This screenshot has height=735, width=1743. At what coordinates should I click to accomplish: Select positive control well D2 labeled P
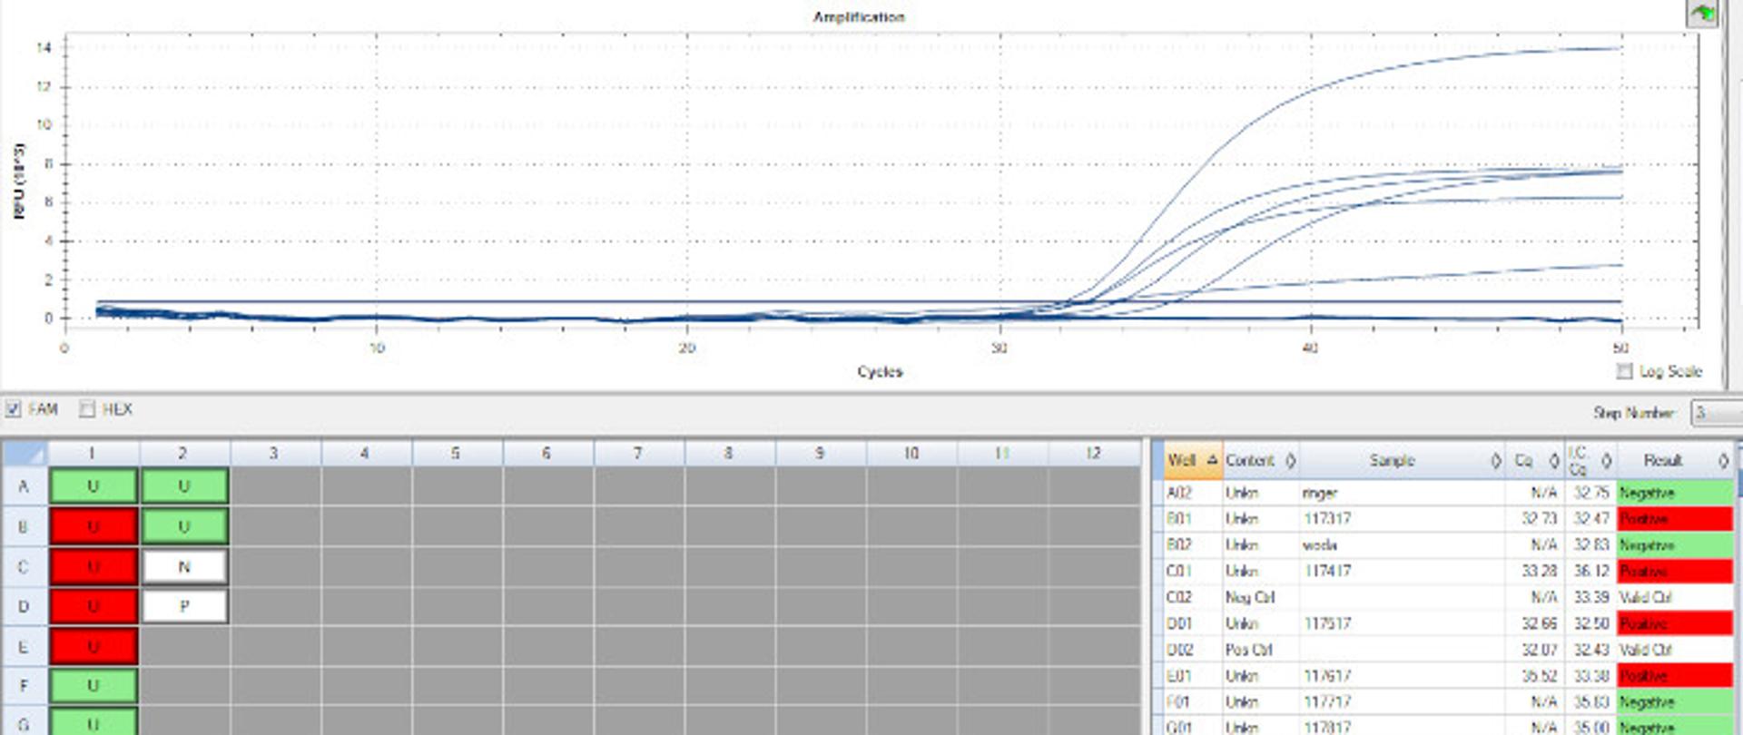[184, 606]
